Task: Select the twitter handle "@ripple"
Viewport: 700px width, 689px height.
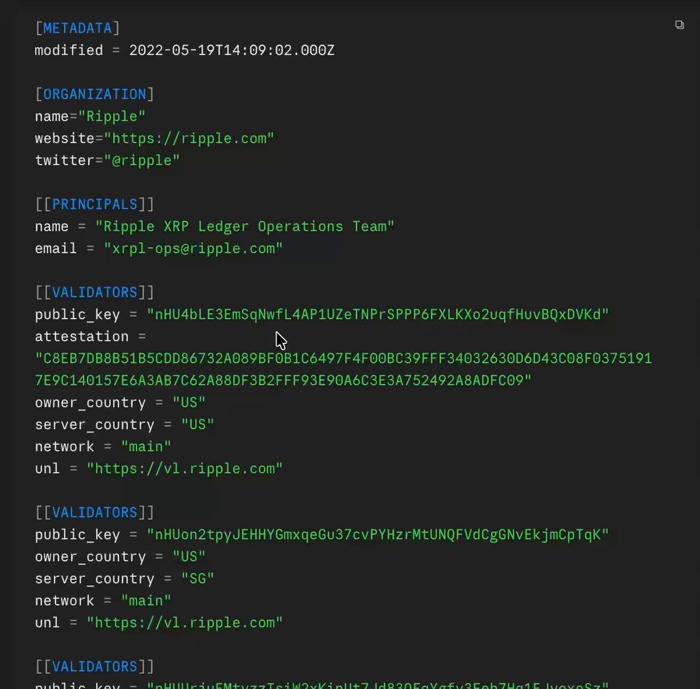Action: [x=142, y=160]
